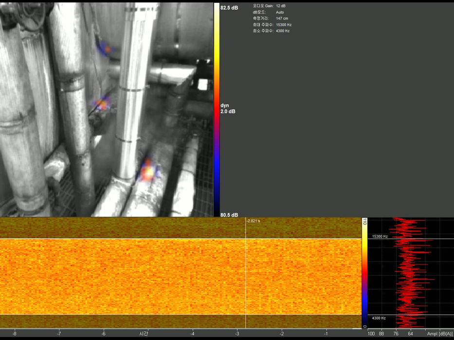
Task: Click the acoustic image dB color scale bar
Action: (x=217, y=110)
